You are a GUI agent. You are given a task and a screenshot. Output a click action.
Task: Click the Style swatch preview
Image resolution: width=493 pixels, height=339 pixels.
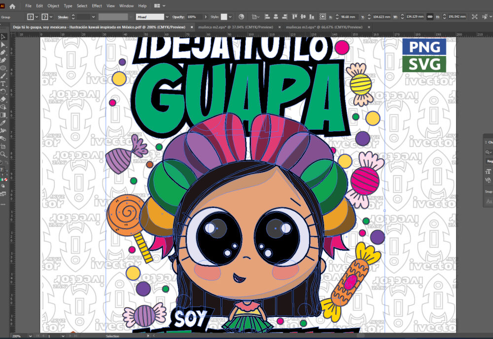coord(224,17)
